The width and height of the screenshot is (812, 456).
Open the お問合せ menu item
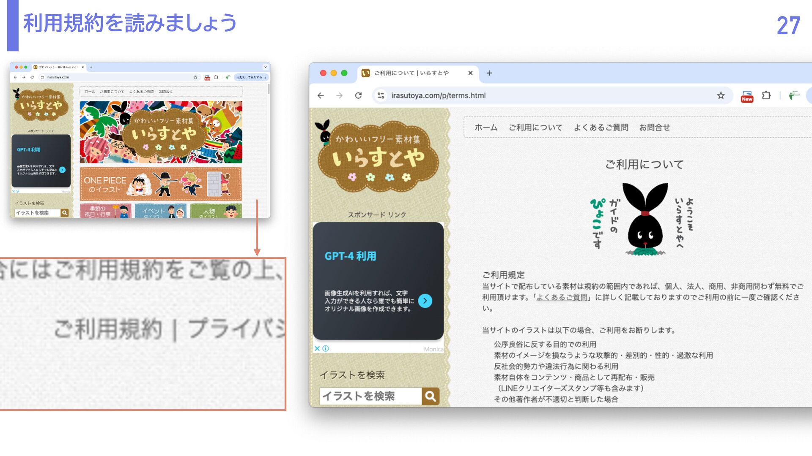tap(654, 128)
